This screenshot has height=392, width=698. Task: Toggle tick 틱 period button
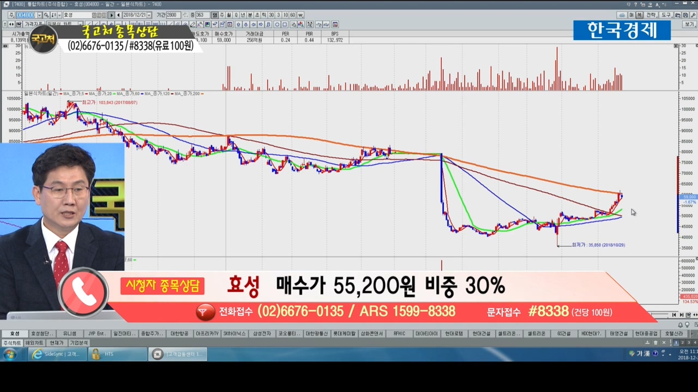coord(264,15)
